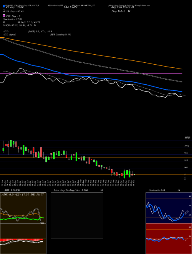Click the 'Day Vol: 0 M' label
Screen dimensions: 192x254
pos(121,11)
